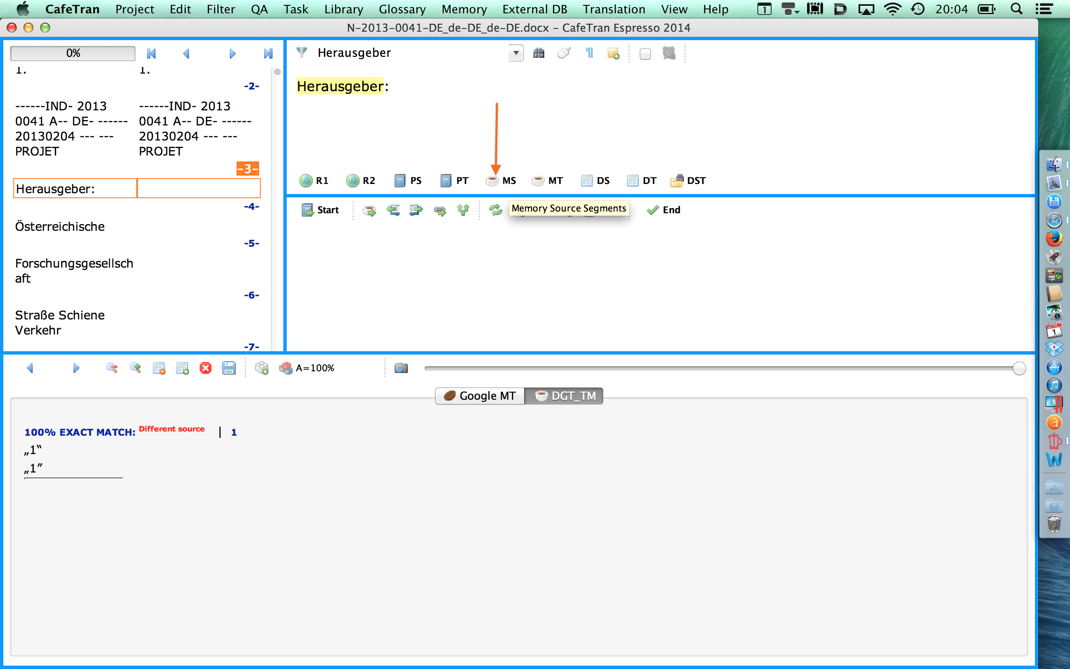Click the MS memory source segments button
The width and height of the screenshot is (1070, 669).
pyautogui.click(x=502, y=181)
